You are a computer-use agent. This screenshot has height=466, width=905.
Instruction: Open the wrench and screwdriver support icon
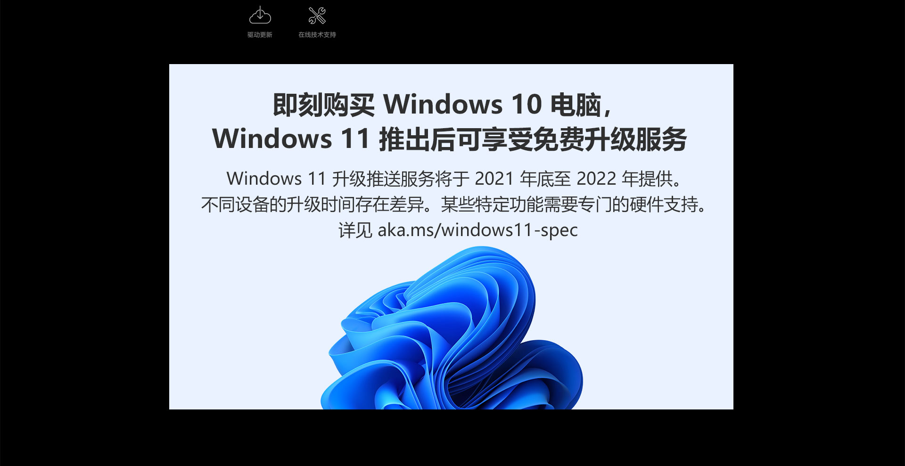(x=317, y=16)
